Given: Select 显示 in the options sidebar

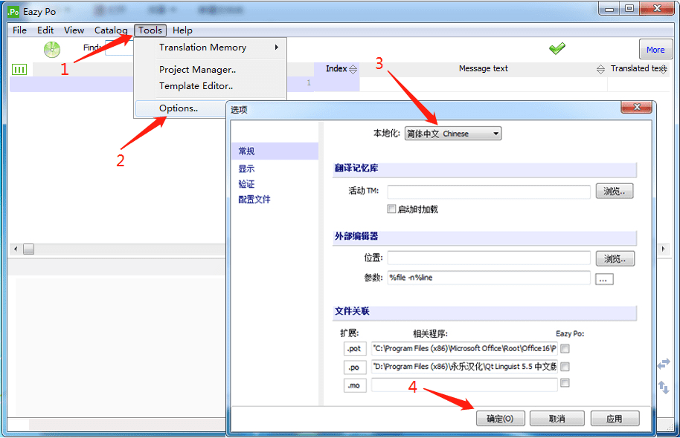Looking at the screenshot, I should (246, 169).
